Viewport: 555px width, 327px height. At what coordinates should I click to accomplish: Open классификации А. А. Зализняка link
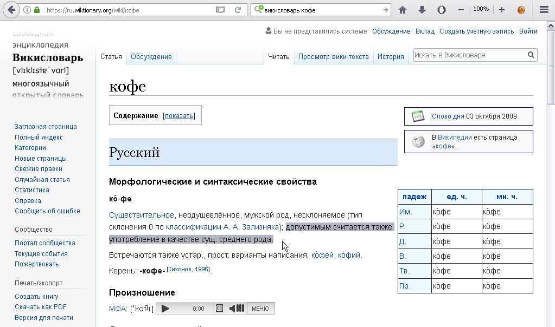pyautogui.click(x=222, y=227)
